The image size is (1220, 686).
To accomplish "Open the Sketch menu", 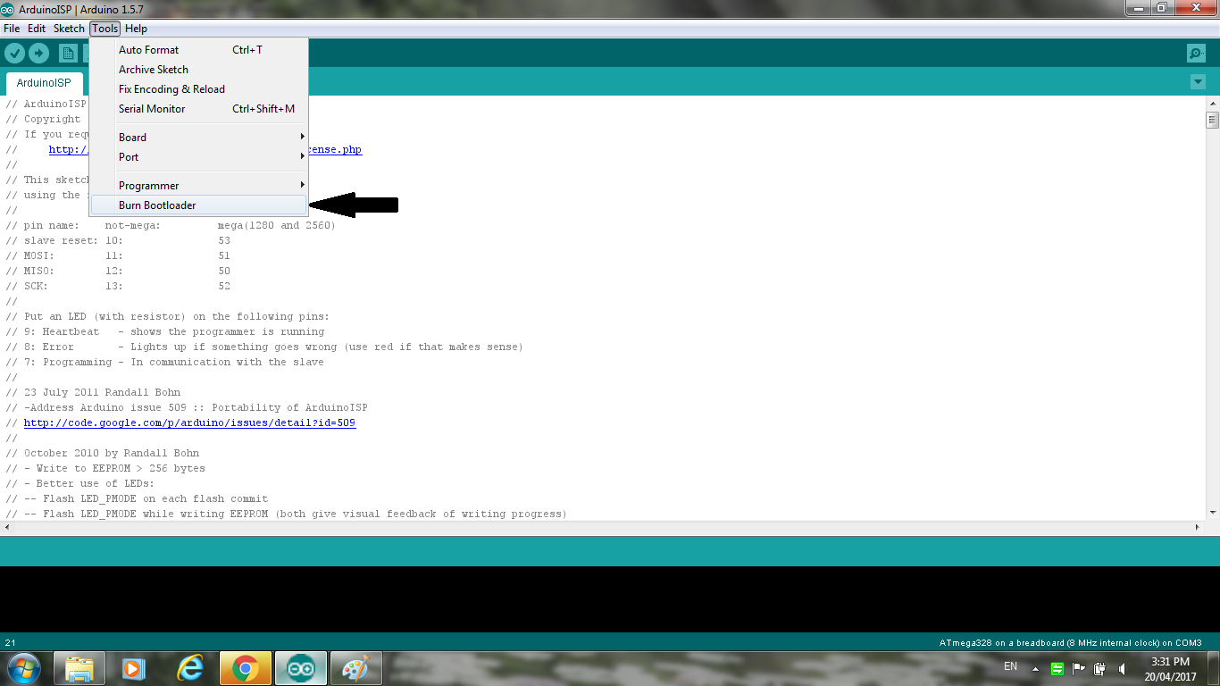I will click(x=69, y=29).
